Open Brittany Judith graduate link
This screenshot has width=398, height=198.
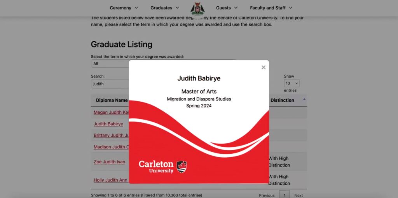click(x=111, y=135)
